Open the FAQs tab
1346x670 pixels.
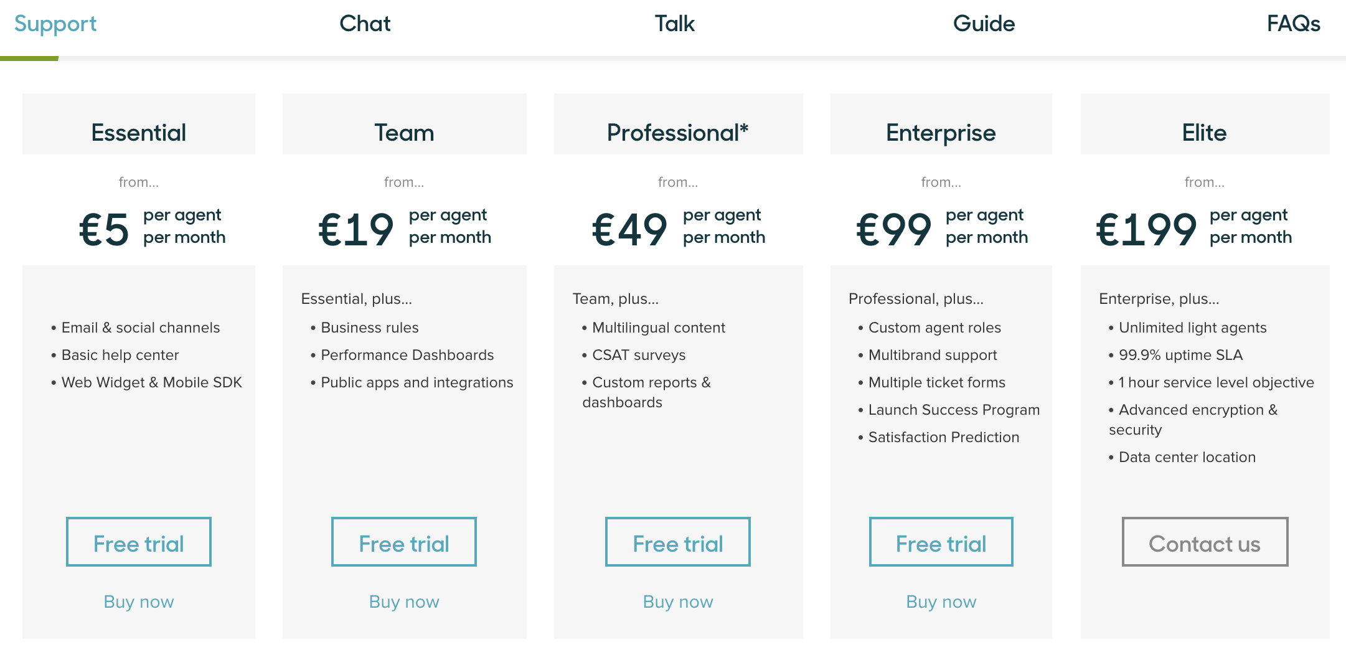coord(1293,24)
